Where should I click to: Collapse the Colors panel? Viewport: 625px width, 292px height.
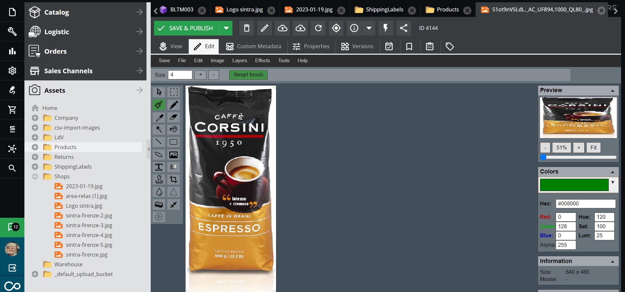click(x=613, y=172)
